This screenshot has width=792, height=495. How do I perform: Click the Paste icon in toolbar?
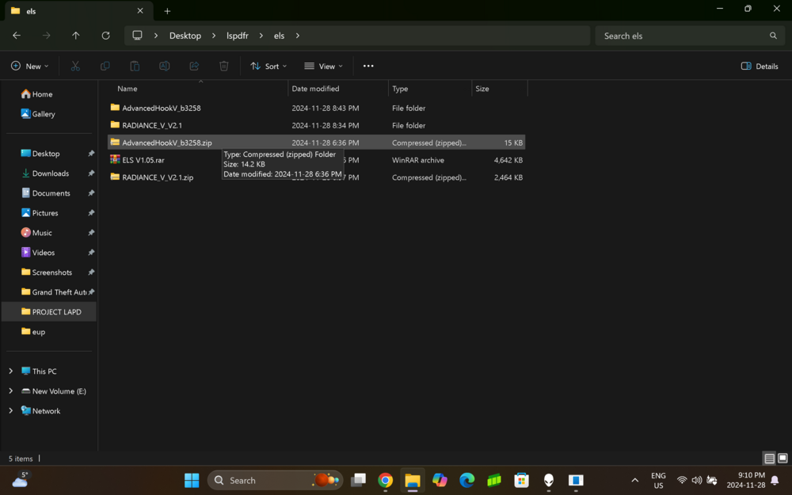135,66
